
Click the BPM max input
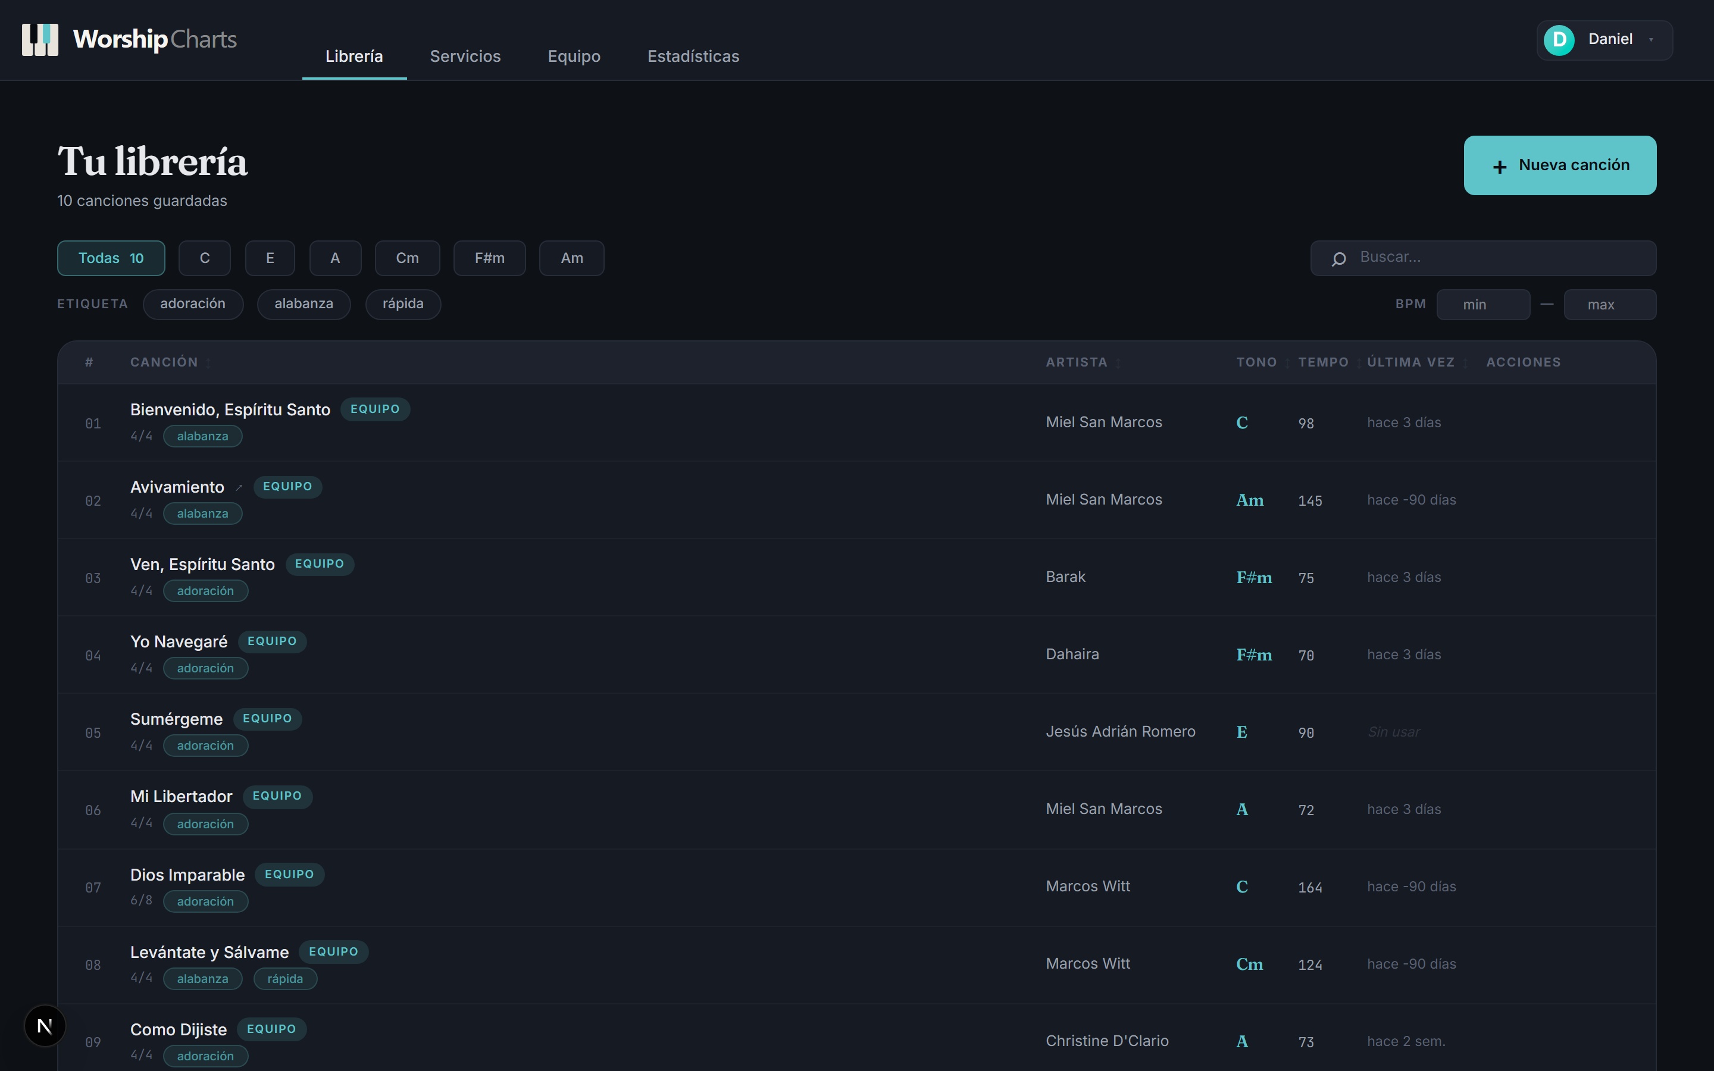click(x=1610, y=305)
